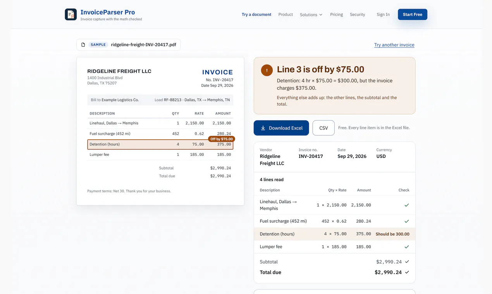Click the INVOICE title in the preview
Viewport: 492px width, 294px height.
point(218,72)
